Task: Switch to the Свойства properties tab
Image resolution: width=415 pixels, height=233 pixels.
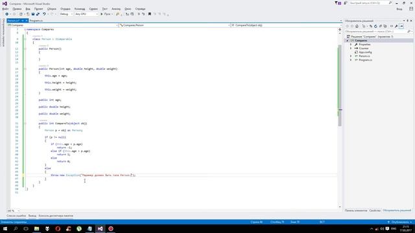Action: pyautogui.click(x=375, y=210)
